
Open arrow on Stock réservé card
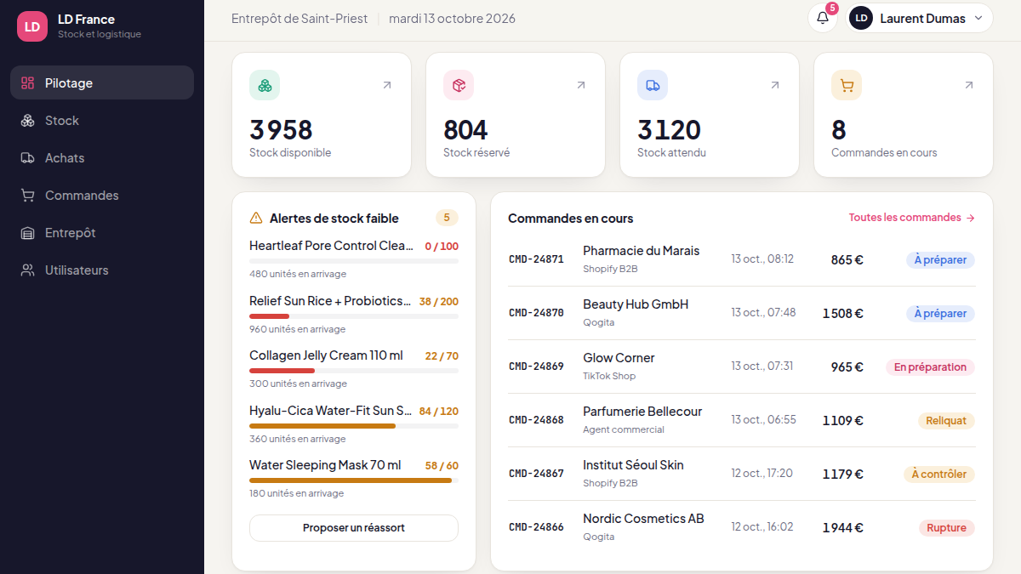581,85
